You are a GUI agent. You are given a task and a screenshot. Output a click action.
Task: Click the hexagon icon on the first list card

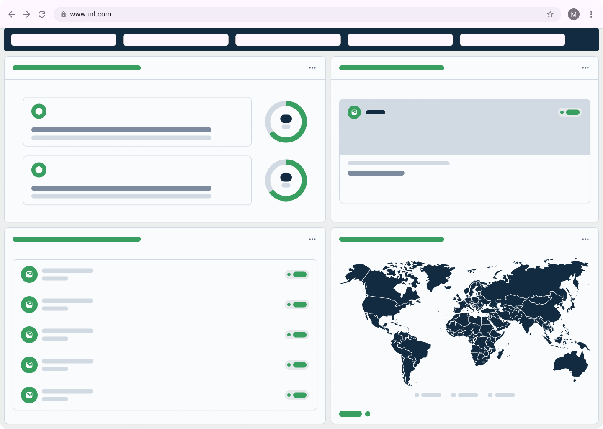point(39,111)
